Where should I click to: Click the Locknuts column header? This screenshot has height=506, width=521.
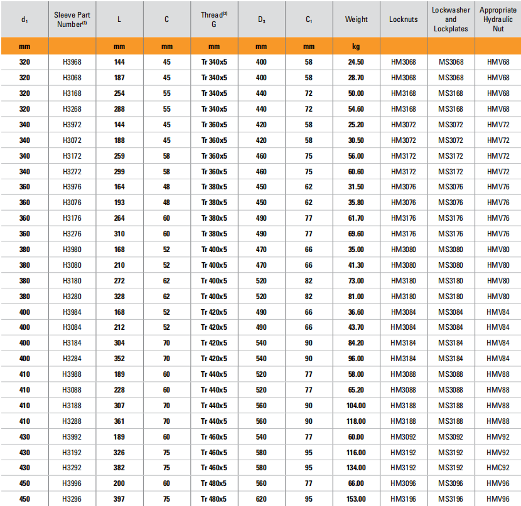point(403,19)
